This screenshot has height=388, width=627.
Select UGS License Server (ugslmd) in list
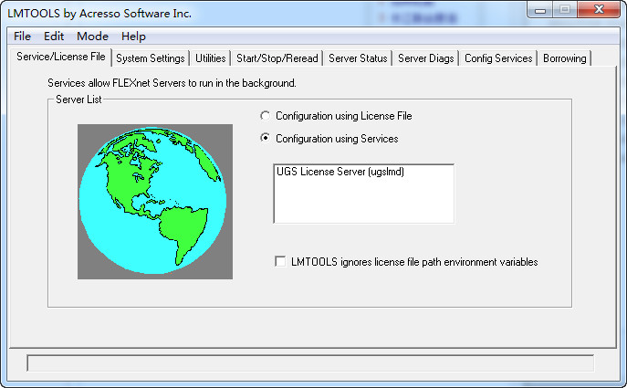340,172
